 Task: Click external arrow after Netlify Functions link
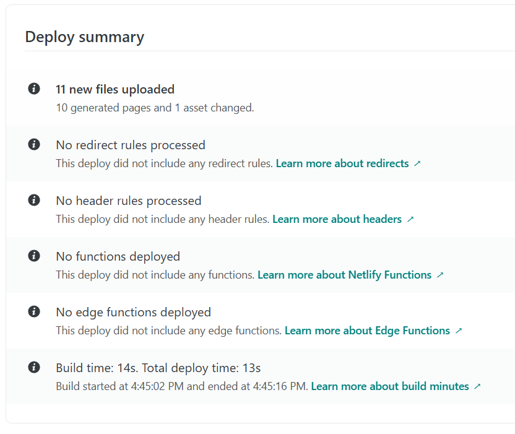440,275
